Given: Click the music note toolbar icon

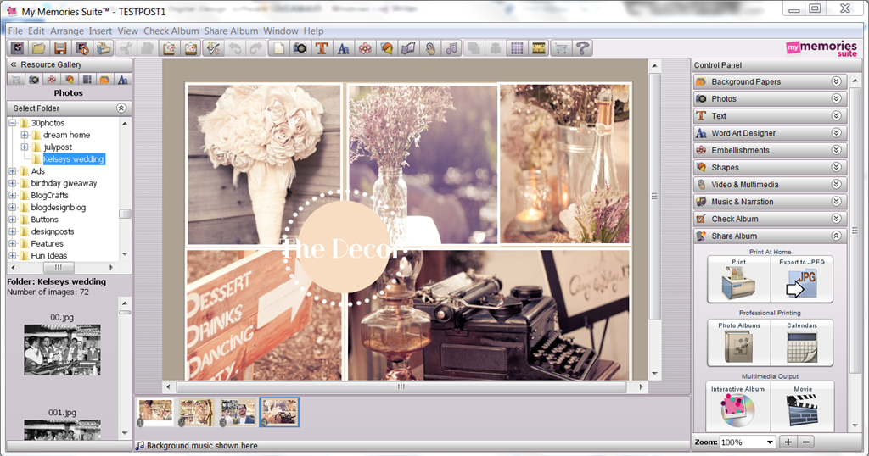Looking at the screenshot, I should (451, 48).
